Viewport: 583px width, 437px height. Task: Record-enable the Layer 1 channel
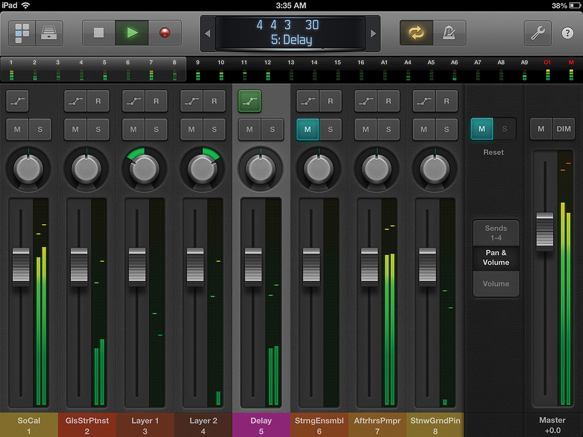coord(156,101)
